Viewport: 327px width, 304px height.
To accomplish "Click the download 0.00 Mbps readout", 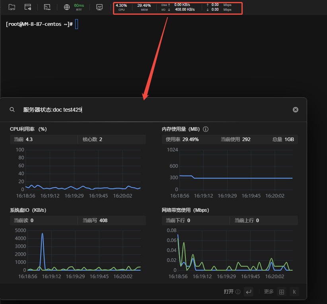I will point(219,10).
